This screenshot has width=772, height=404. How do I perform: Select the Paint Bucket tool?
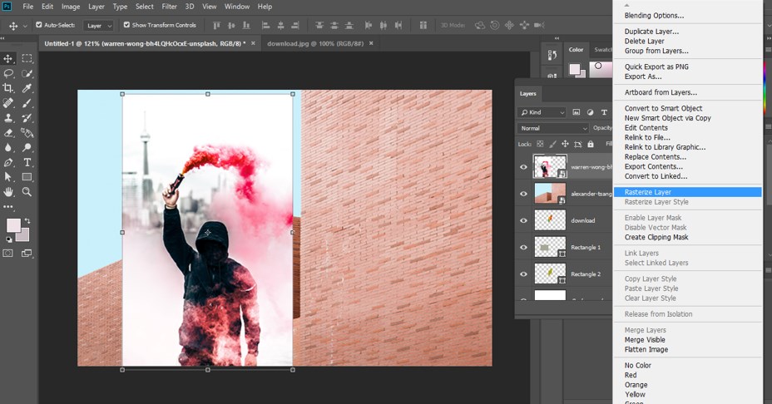point(27,132)
